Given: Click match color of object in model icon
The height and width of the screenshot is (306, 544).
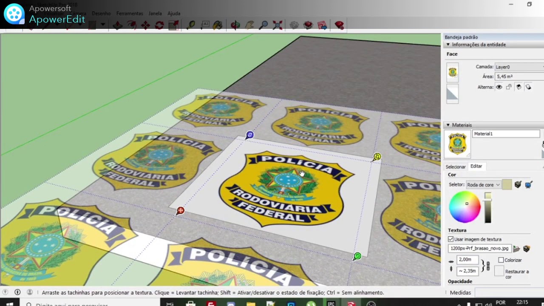Looking at the screenshot, I should coord(518,184).
